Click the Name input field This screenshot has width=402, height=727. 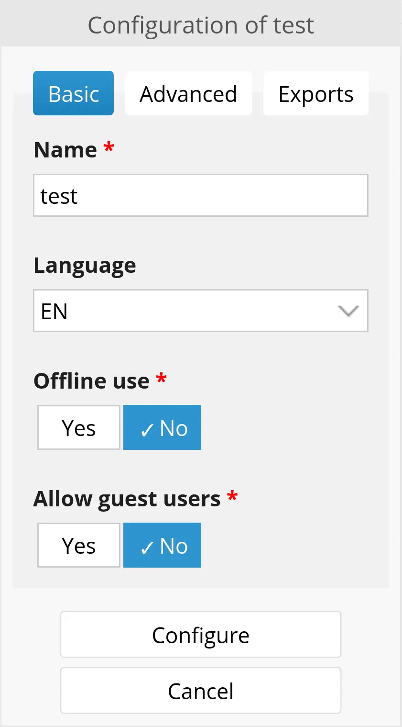200,196
